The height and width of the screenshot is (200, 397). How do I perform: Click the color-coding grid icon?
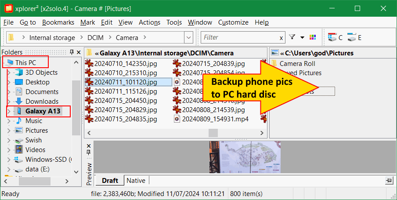click(313, 37)
